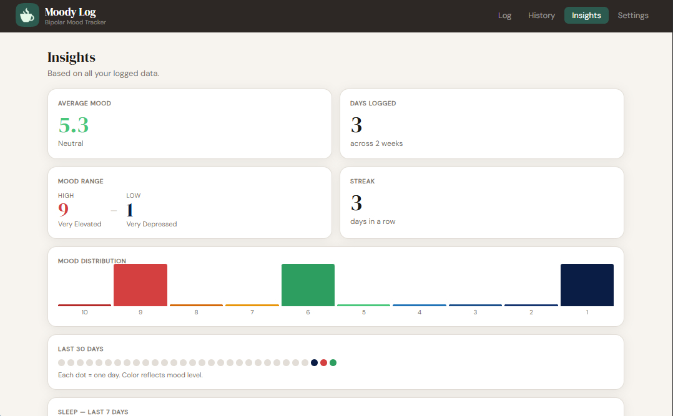
Task: Open the Log tab
Action: [504, 16]
